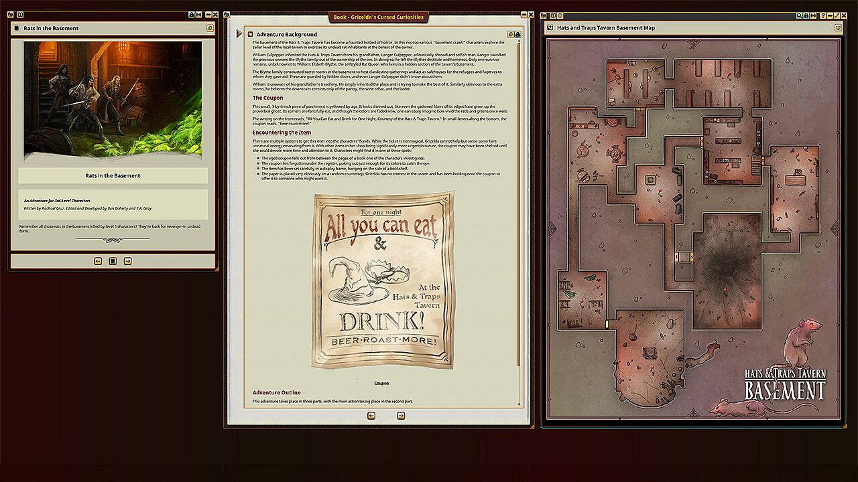Open the adventurers artwork image in Rats in the Basement
The width and height of the screenshot is (858, 482).
113,102
